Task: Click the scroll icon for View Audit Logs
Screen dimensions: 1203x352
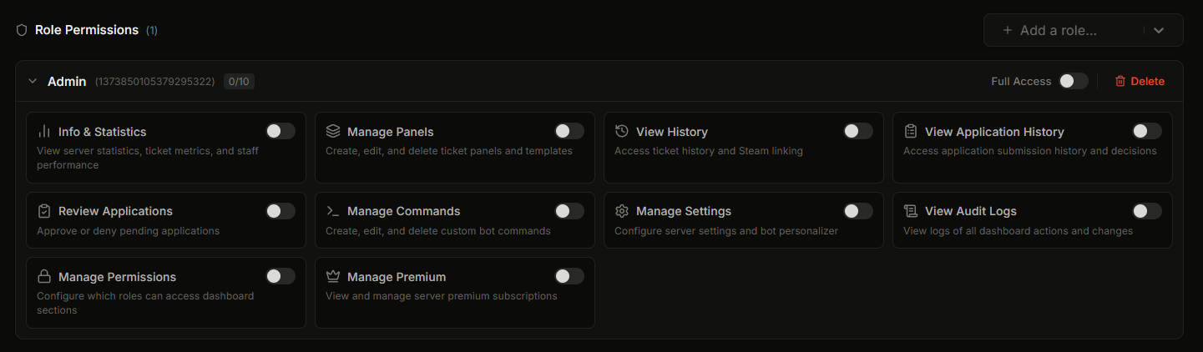Action: click(x=911, y=211)
